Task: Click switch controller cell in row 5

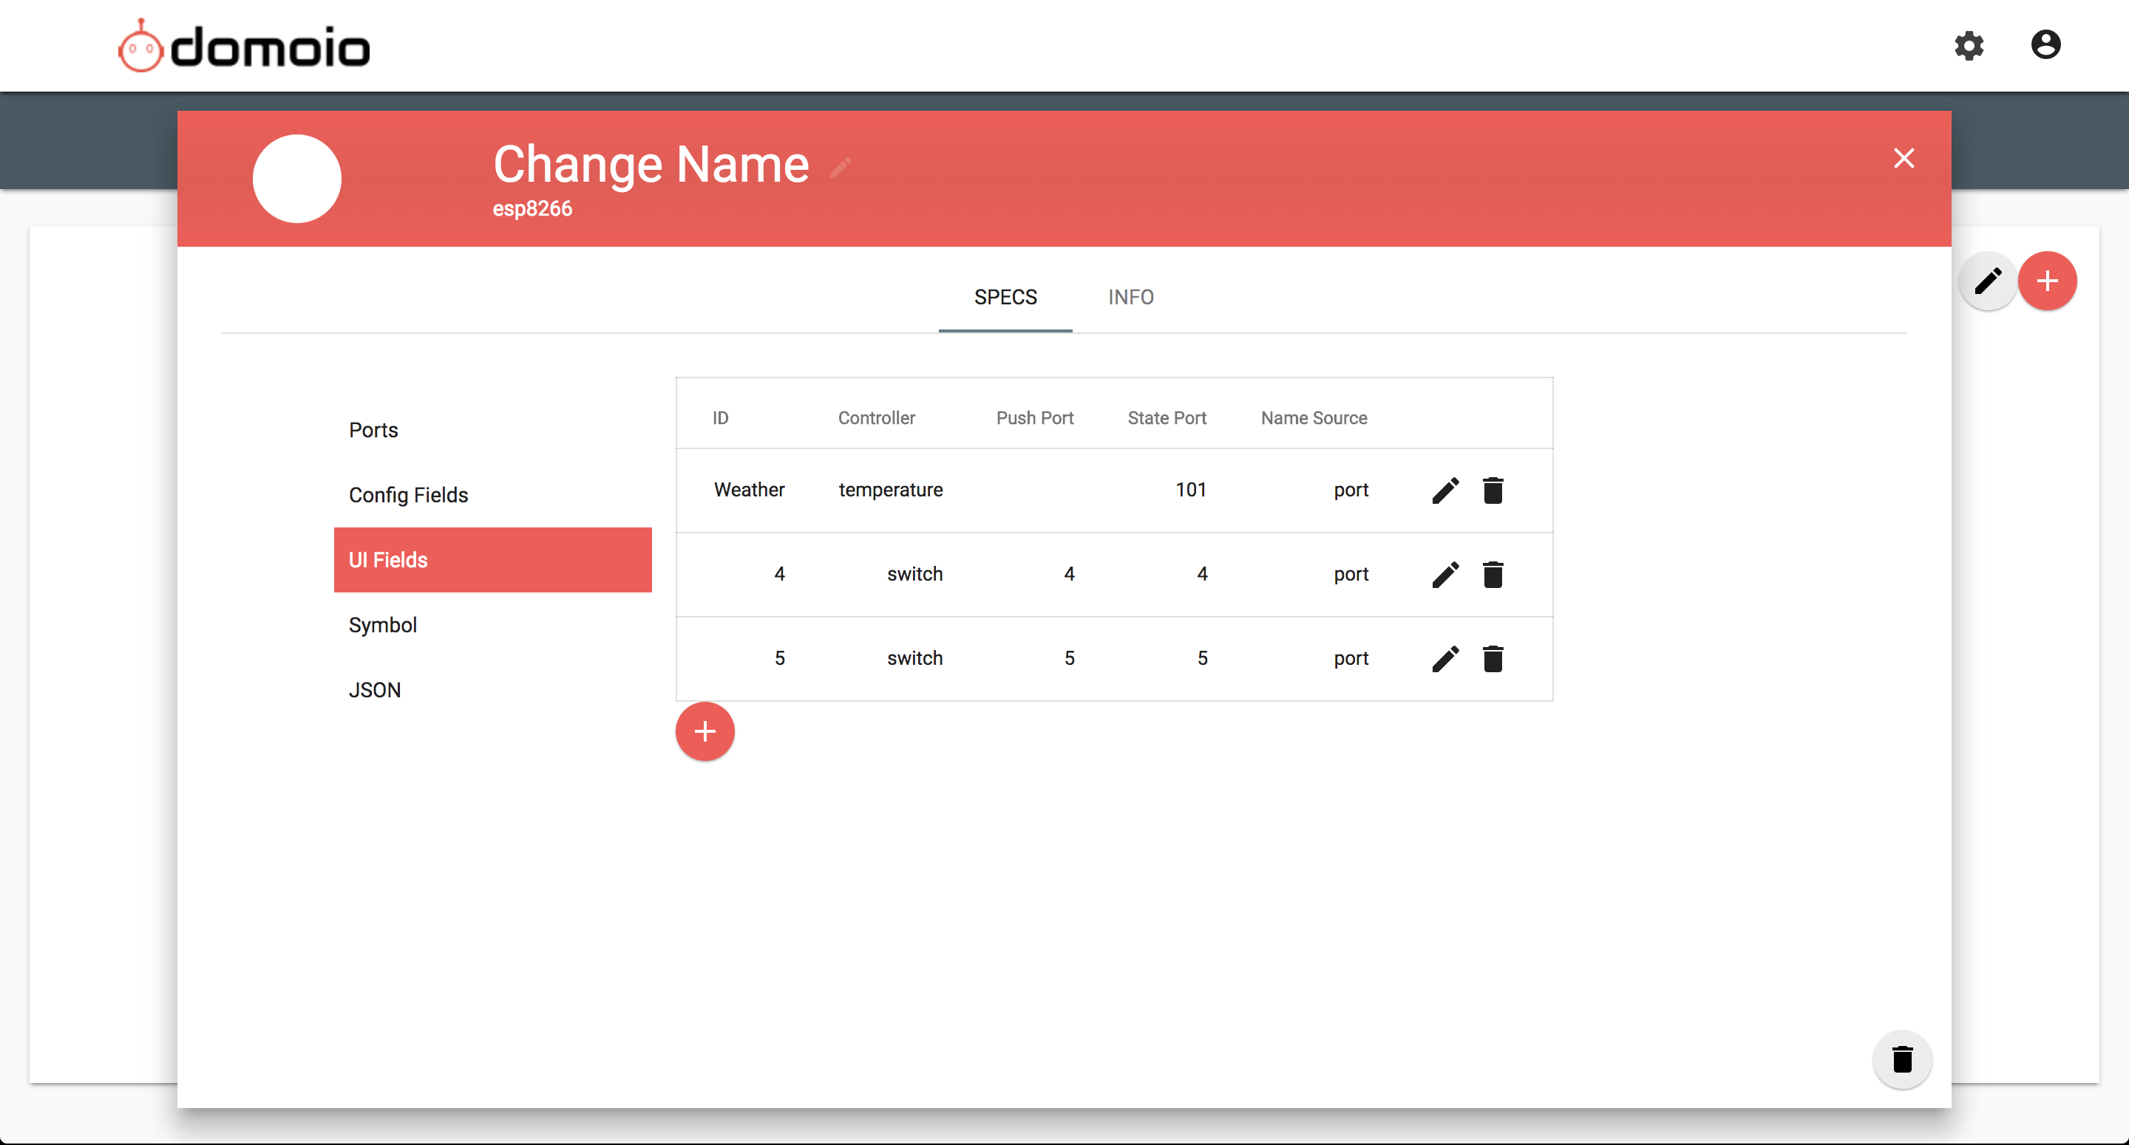Action: [914, 658]
